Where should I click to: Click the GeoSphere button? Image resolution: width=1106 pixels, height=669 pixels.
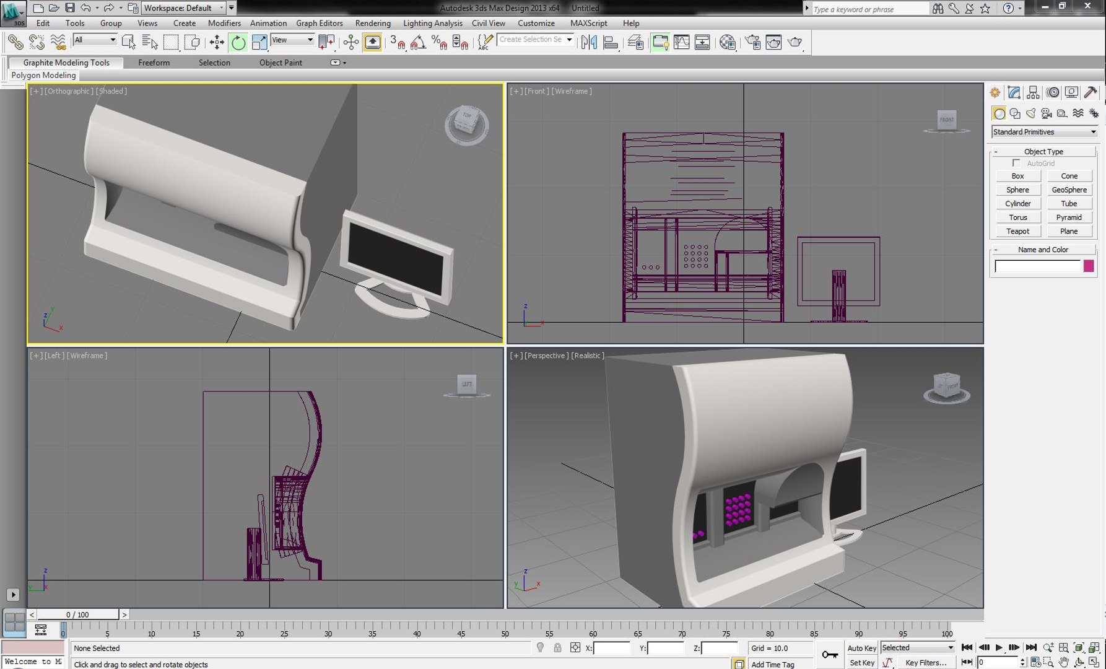click(x=1069, y=190)
